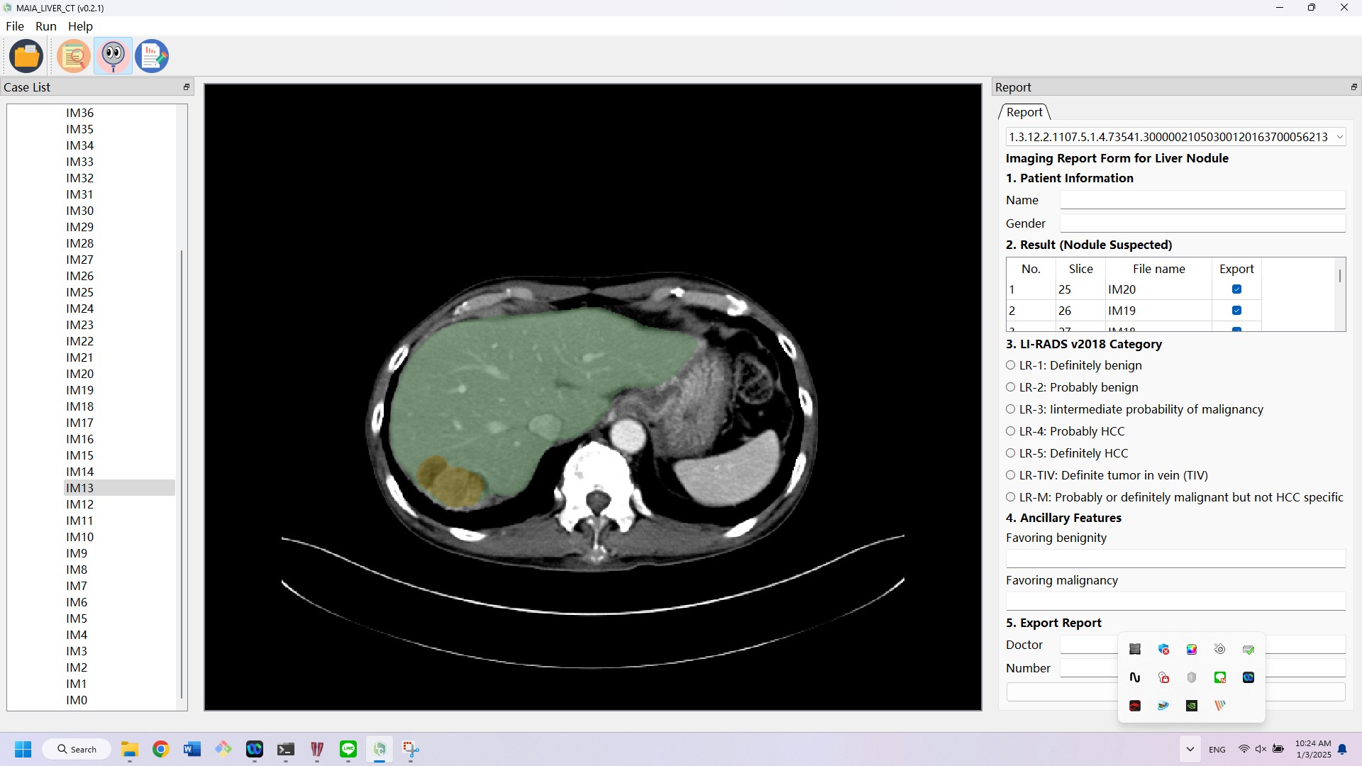The height and width of the screenshot is (766, 1362).
Task: Open the NVIDIA tray icon
Action: point(1192,706)
